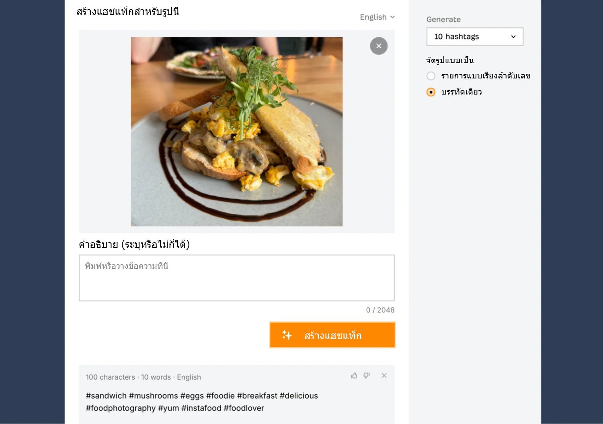Select the บรรทัดเดียว radio button
Screen dimensions: 603x424
pyautogui.click(x=431, y=92)
